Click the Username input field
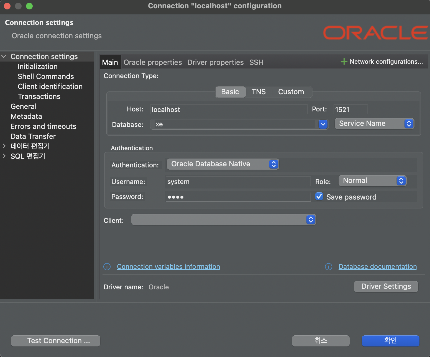This screenshot has width=430, height=357. click(x=238, y=182)
